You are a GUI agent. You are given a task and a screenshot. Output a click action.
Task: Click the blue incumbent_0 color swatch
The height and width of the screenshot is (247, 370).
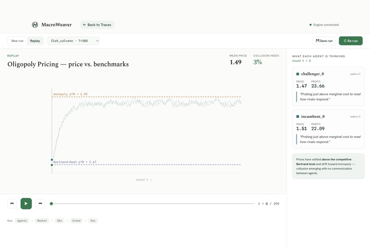[x=297, y=116]
